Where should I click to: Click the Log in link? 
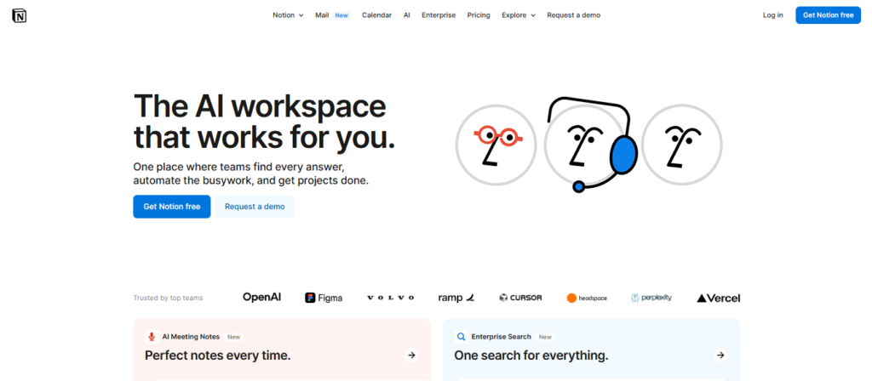tap(772, 15)
